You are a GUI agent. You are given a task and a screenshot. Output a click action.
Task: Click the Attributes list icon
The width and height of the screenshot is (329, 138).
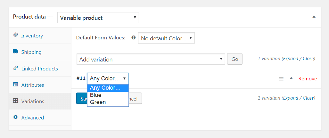pyautogui.click(x=15, y=85)
